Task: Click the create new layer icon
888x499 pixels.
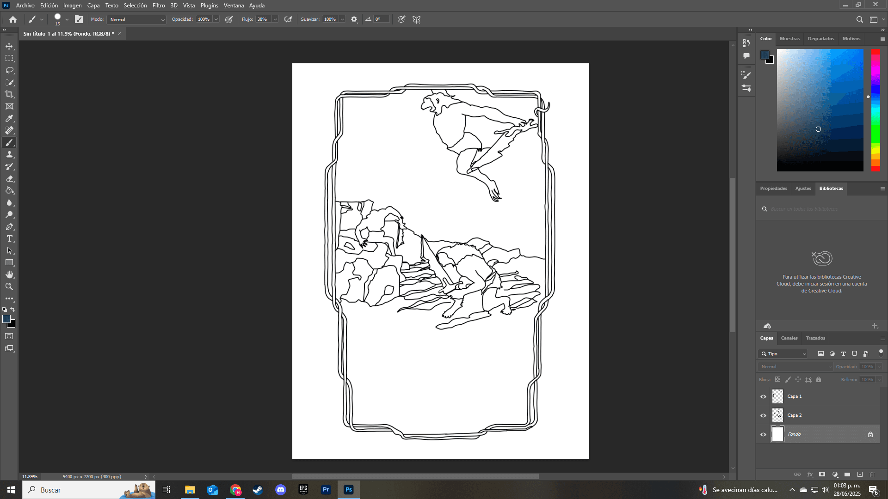Action: (x=860, y=475)
